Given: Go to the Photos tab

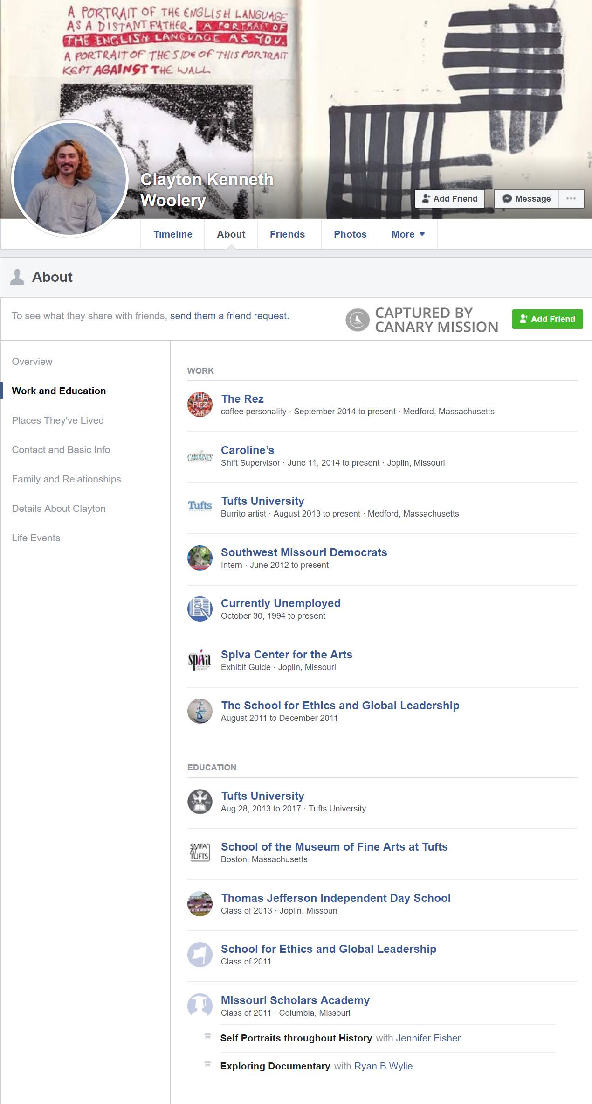Looking at the screenshot, I should point(350,234).
